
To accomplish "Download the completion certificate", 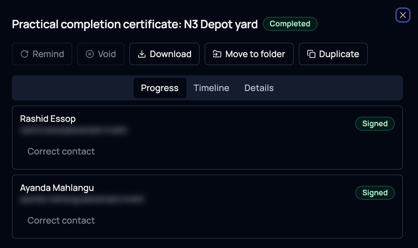I will tap(165, 54).
